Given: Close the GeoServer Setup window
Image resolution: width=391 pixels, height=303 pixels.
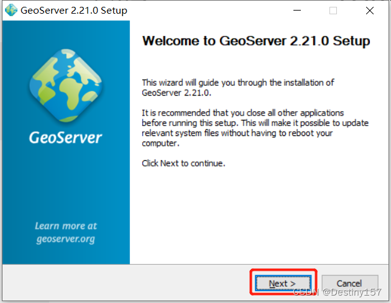Looking at the screenshot, I should pyautogui.click(x=370, y=11).
